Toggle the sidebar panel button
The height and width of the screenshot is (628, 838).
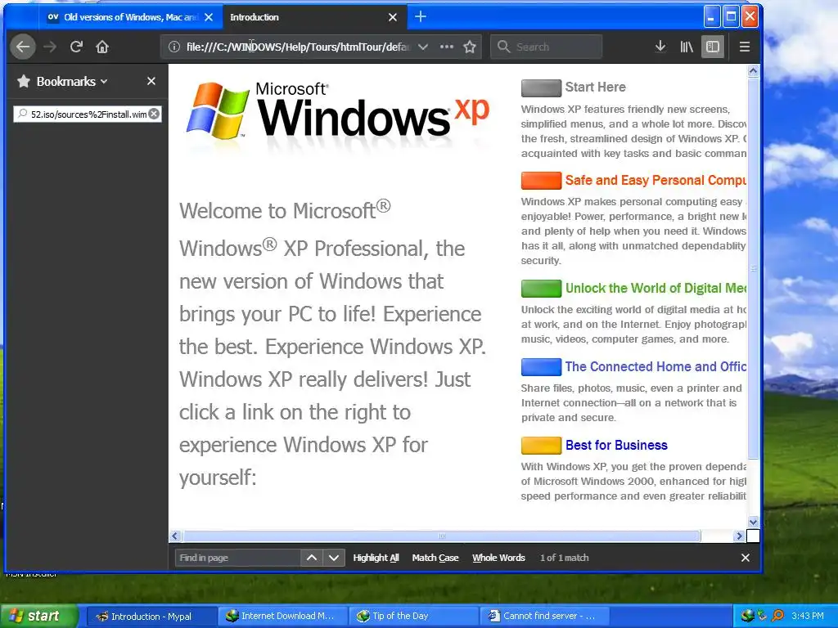(x=713, y=47)
